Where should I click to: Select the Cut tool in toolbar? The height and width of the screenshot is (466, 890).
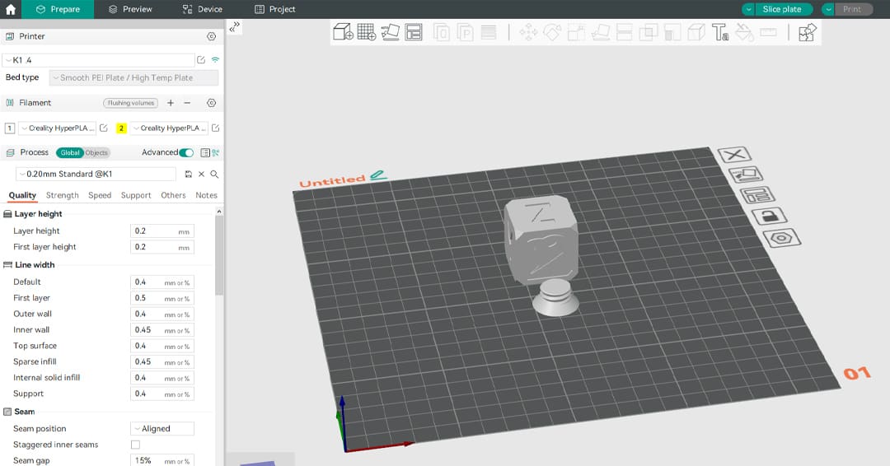point(625,32)
